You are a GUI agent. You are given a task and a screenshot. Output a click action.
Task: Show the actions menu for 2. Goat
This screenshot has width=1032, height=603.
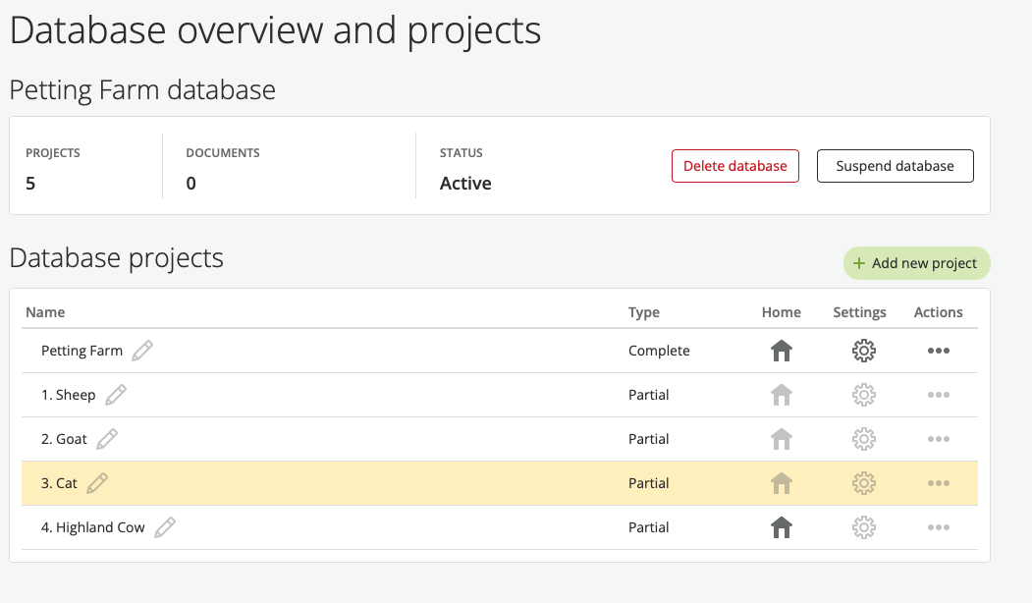tap(939, 439)
